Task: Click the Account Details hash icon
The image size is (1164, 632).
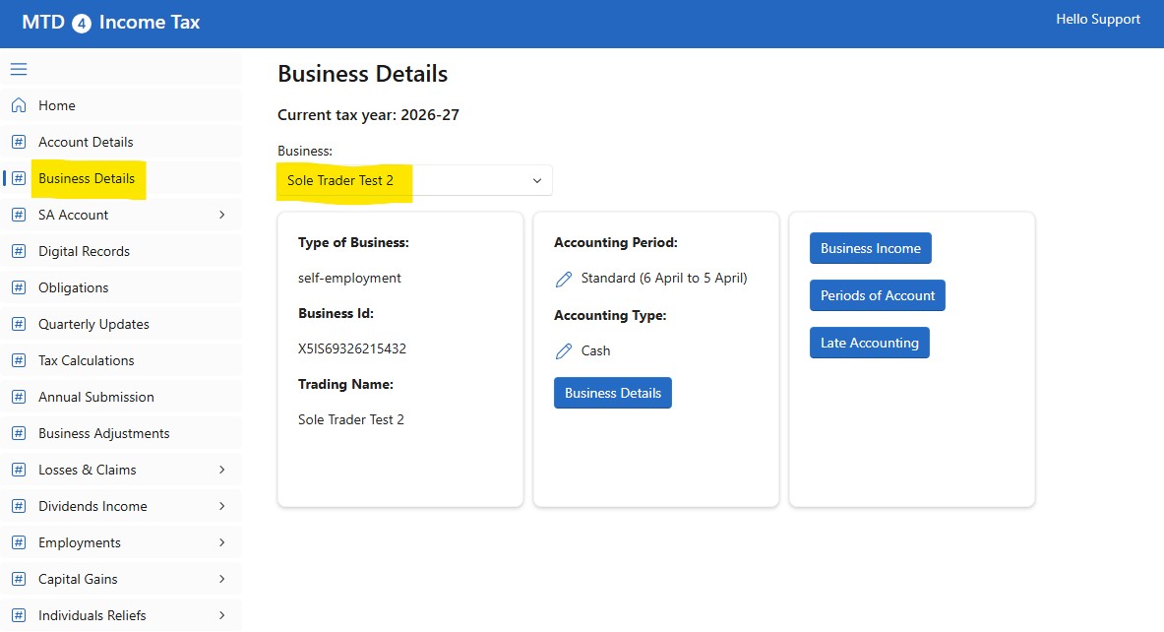Action: (19, 142)
